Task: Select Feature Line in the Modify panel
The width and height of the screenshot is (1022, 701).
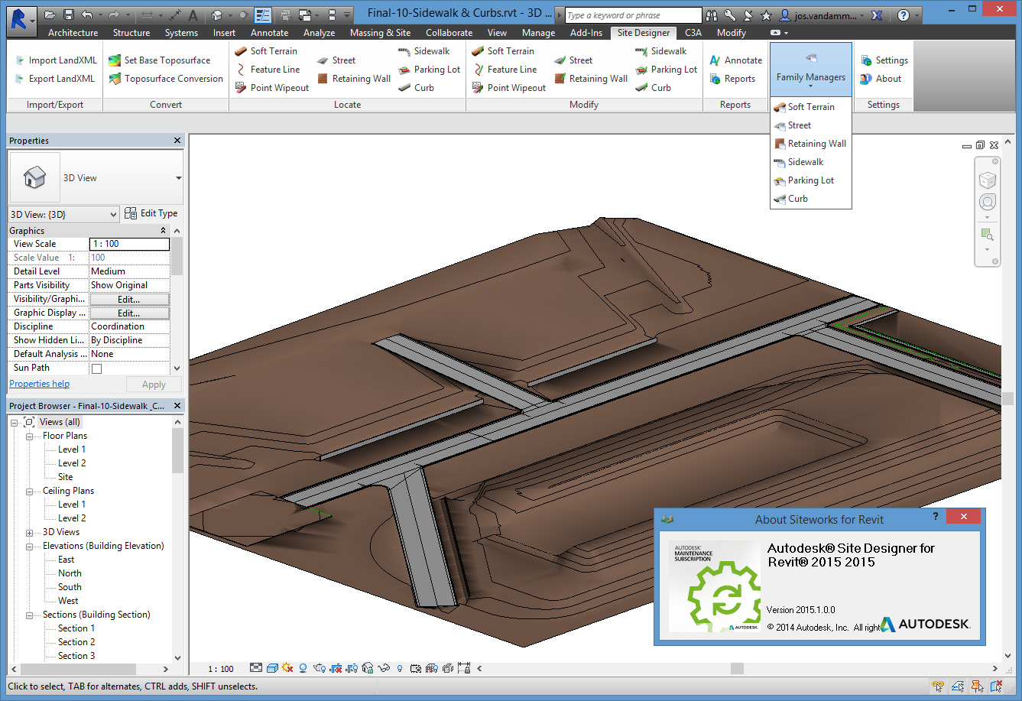Action: click(x=505, y=70)
